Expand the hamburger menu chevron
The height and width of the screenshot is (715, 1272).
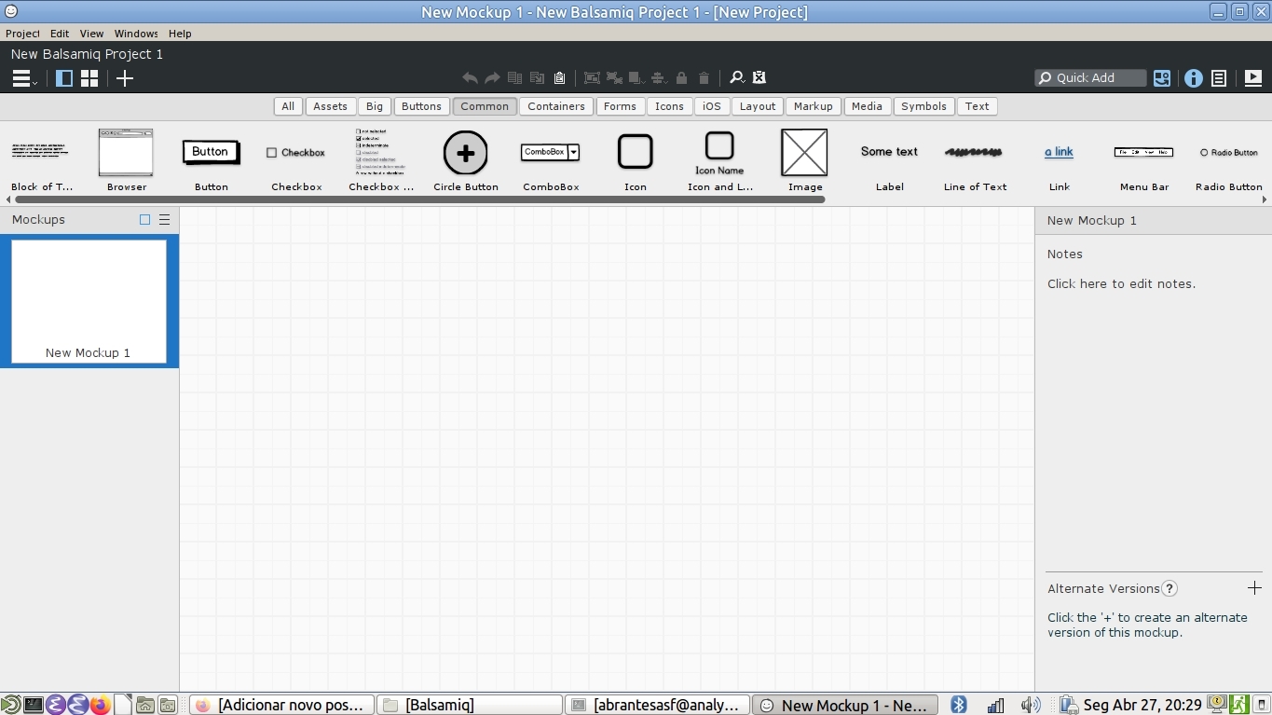[34, 85]
